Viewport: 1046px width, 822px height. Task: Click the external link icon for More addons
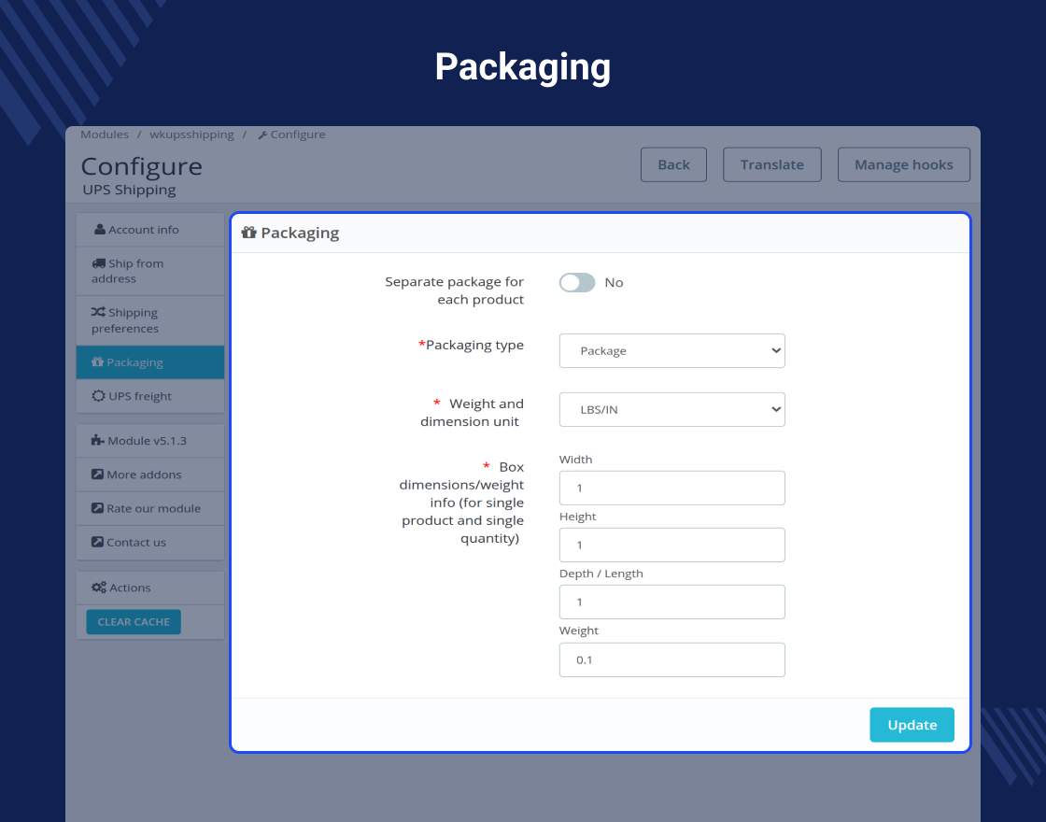click(97, 475)
